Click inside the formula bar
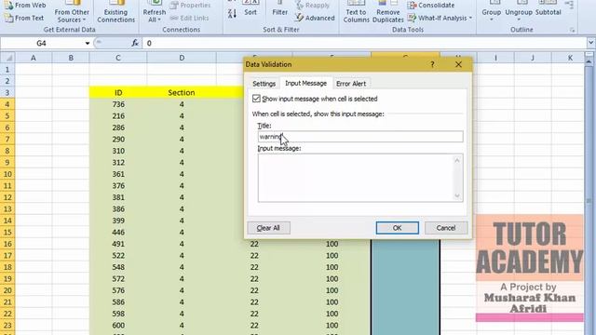This screenshot has height=335, width=596. (x=364, y=44)
